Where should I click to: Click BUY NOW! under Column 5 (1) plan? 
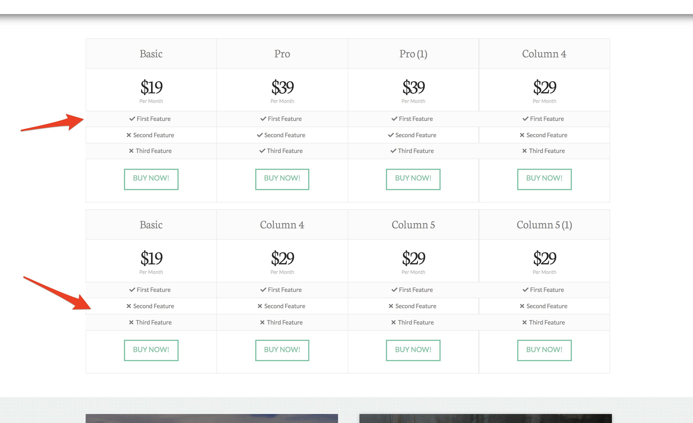click(x=545, y=350)
